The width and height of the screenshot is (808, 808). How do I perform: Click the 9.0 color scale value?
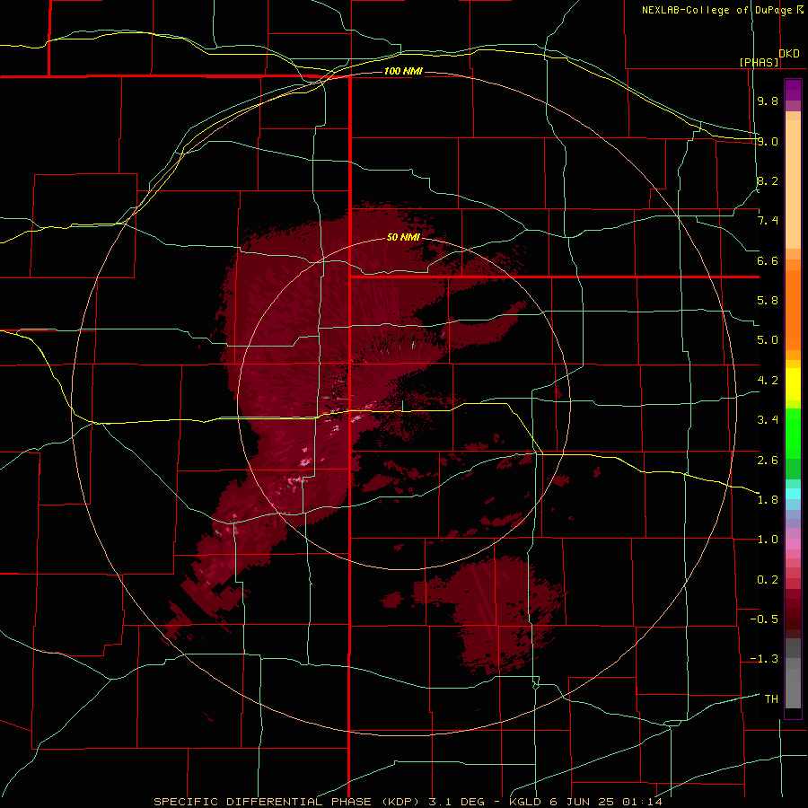pos(768,141)
